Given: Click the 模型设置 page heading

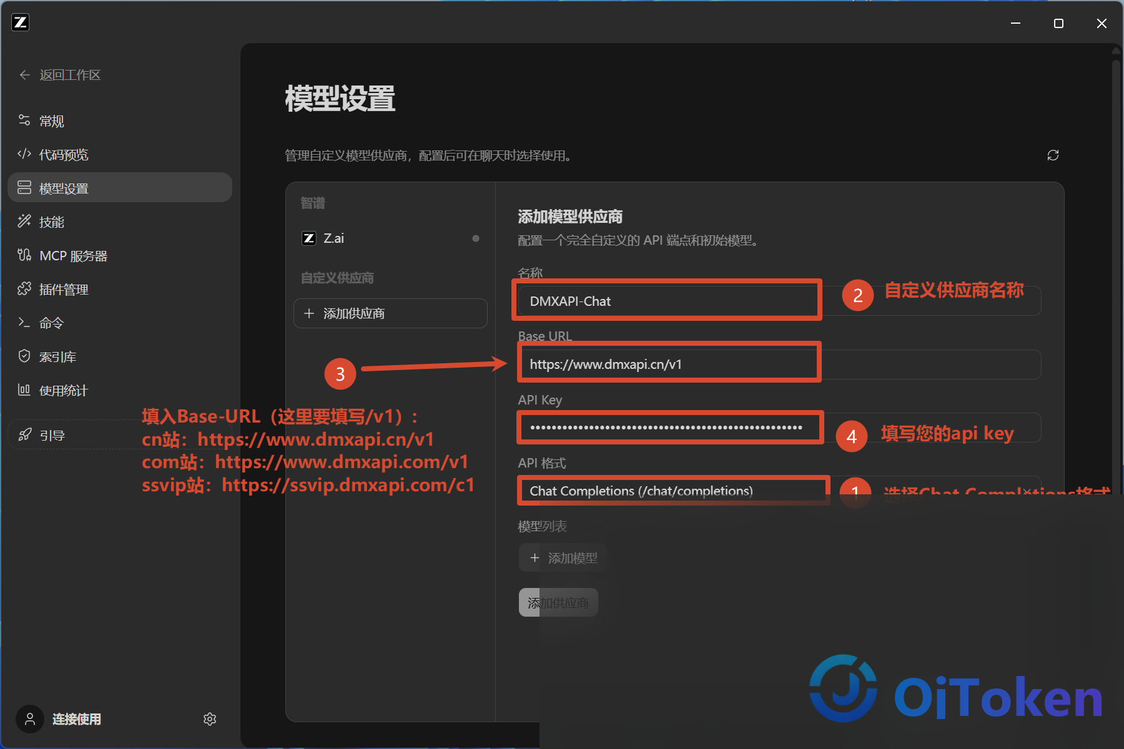Looking at the screenshot, I should (340, 99).
